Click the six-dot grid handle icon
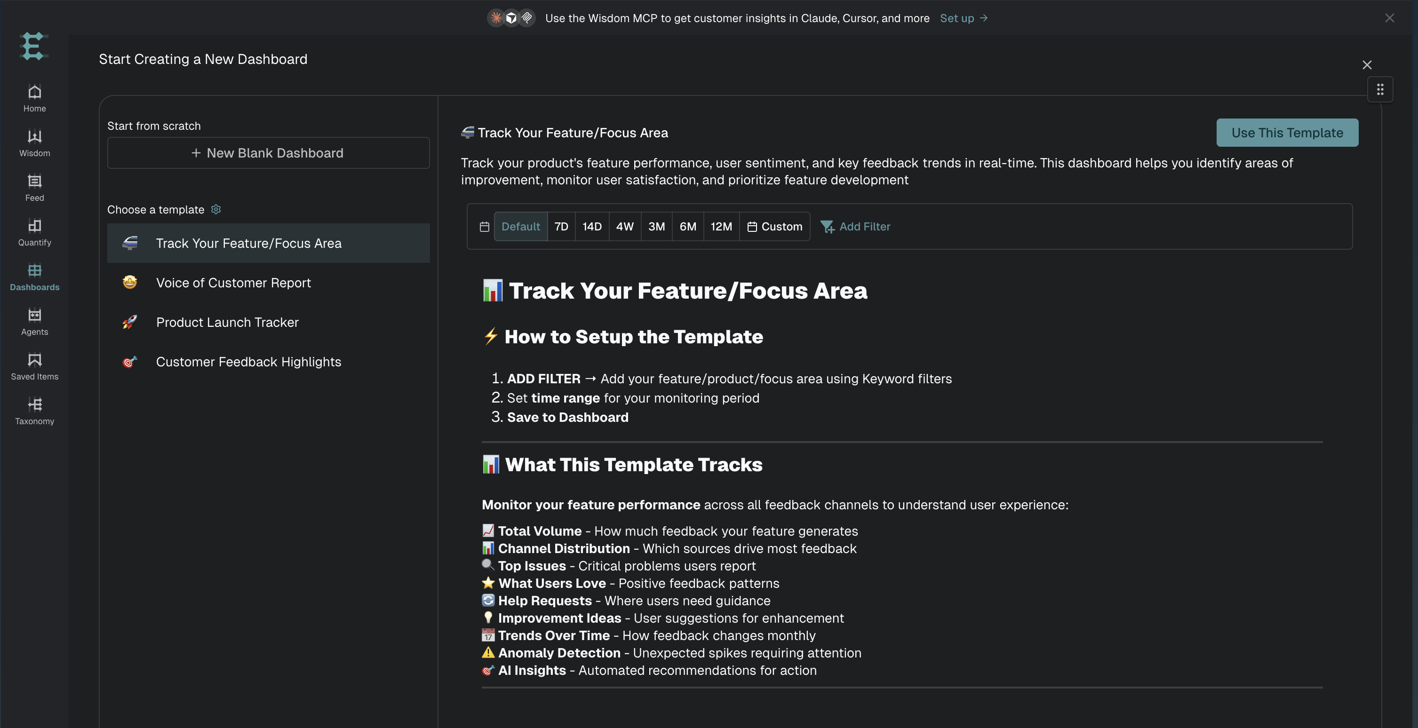 pos(1380,89)
